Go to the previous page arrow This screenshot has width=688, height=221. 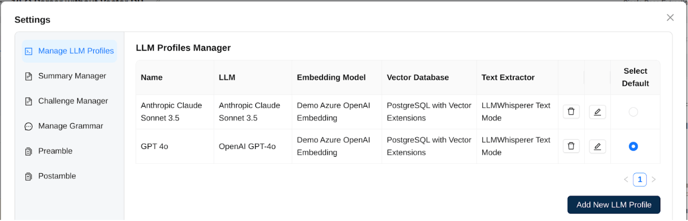(x=626, y=179)
